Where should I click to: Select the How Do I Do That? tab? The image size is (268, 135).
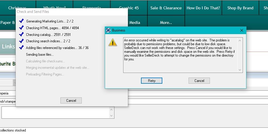(x=203, y=8)
